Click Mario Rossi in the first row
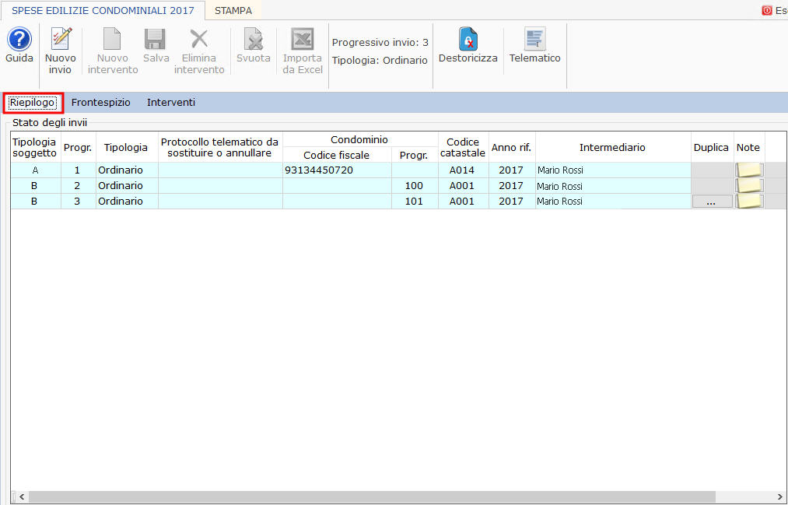The height and width of the screenshot is (505, 788). pyautogui.click(x=613, y=170)
